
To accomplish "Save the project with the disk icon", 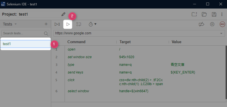I will coord(214,14).
